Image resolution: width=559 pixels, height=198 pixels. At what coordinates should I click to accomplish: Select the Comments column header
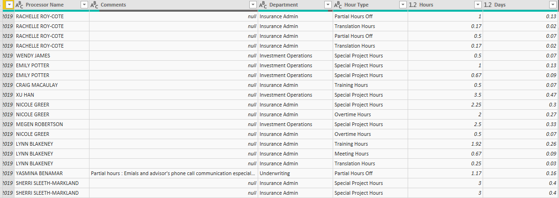coord(173,5)
